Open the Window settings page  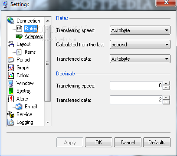(x=25, y=83)
